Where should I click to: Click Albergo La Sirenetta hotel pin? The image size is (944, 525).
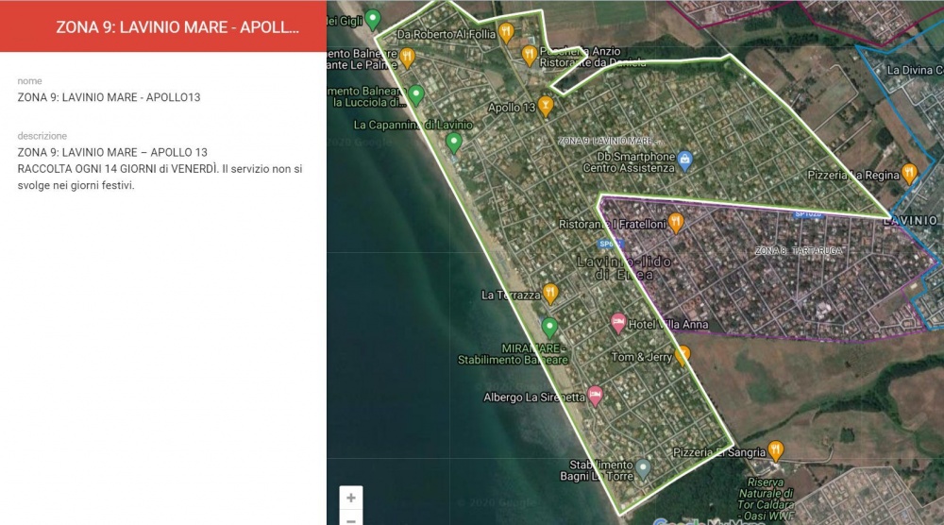(595, 396)
